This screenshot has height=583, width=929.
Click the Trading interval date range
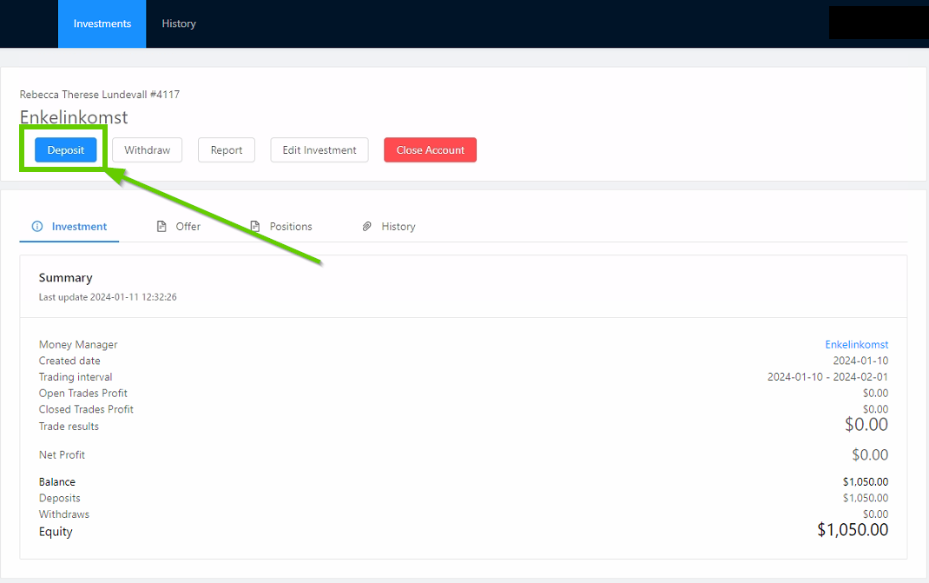(x=827, y=377)
